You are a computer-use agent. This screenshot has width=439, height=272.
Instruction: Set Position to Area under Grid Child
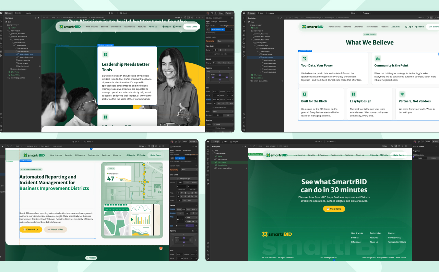(187, 183)
